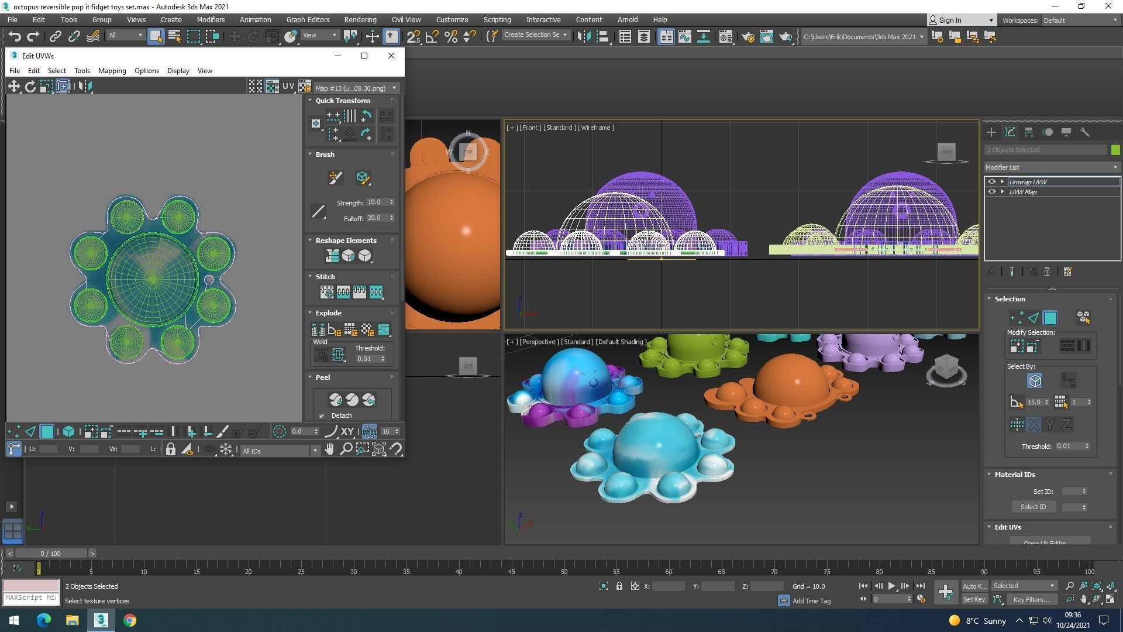This screenshot has height=632, width=1123.
Task: Click the Pan hand tool in UV editor
Action: pos(329,449)
